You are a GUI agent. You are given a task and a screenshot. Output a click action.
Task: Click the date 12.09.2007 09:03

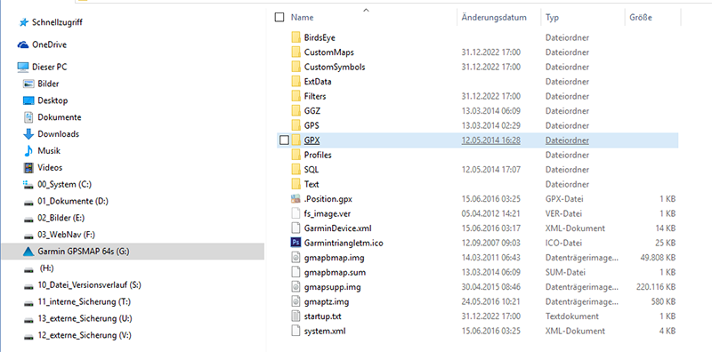pyautogui.click(x=491, y=243)
